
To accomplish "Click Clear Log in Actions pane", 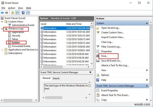I will [x=107, y=42].
